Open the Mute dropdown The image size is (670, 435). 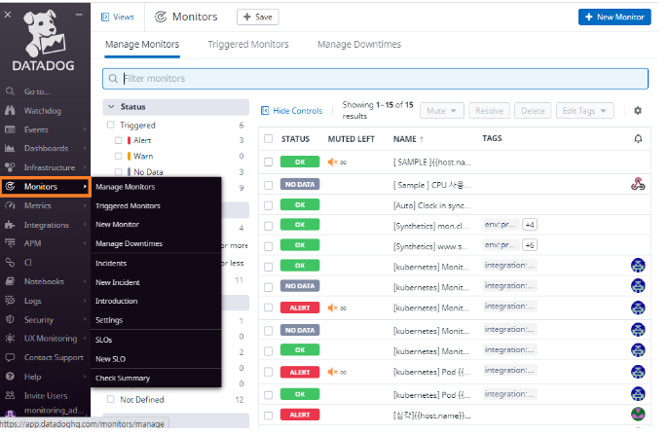tap(441, 111)
